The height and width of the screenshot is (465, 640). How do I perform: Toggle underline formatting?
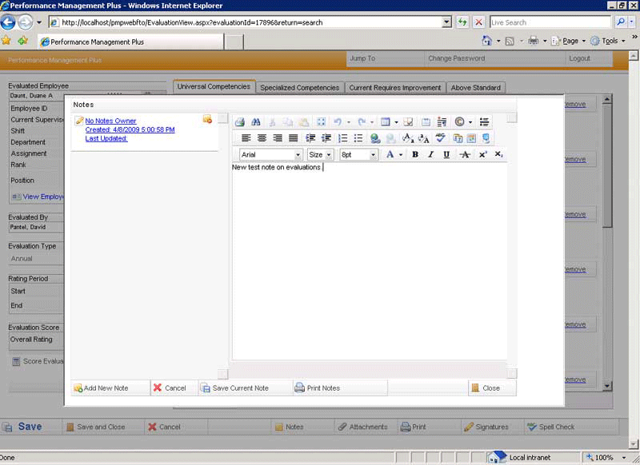click(446, 154)
